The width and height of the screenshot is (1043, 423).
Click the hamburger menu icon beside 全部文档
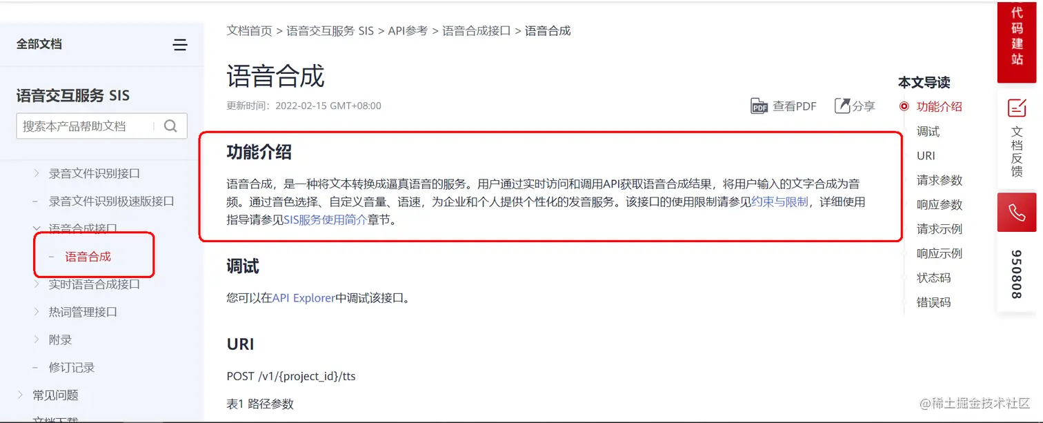pyautogui.click(x=180, y=45)
